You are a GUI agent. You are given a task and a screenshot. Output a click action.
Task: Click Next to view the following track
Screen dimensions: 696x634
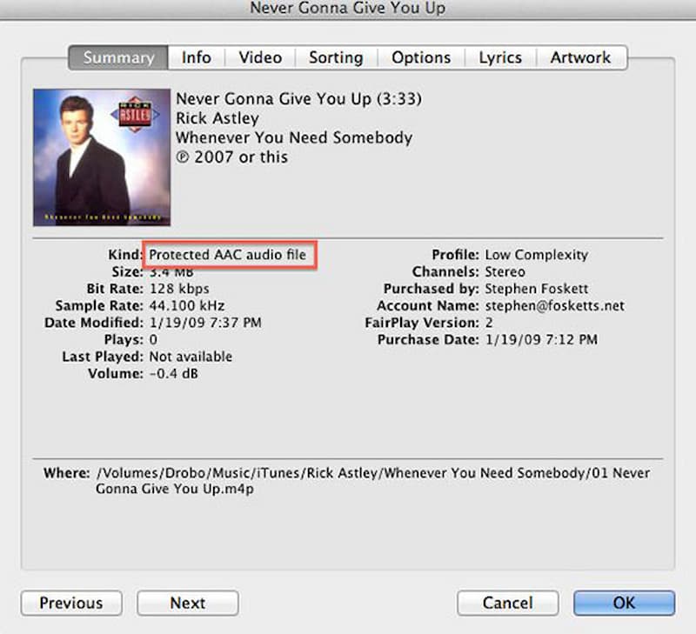pyautogui.click(x=187, y=603)
